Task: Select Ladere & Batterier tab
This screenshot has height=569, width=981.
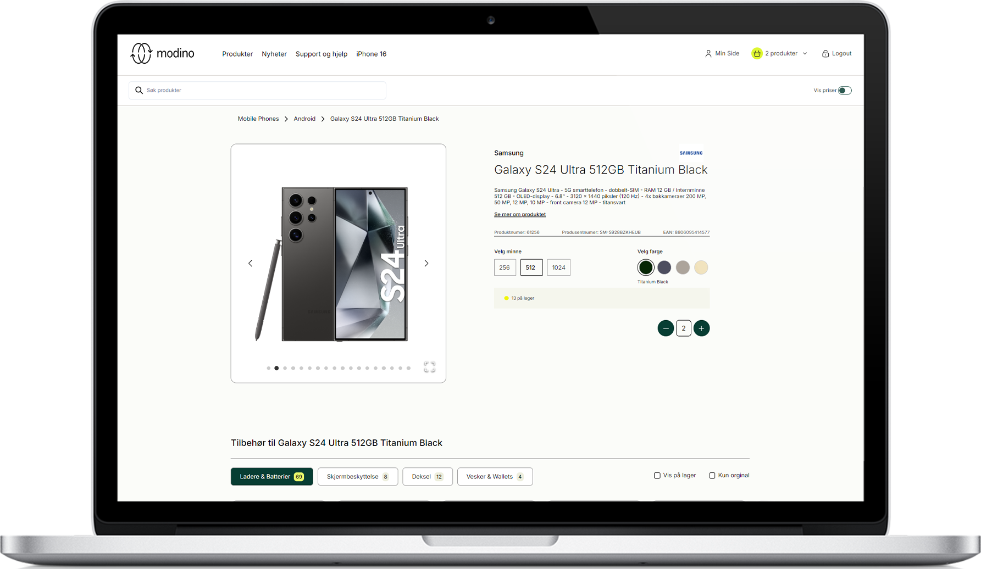Action: [x=272, y=477]
